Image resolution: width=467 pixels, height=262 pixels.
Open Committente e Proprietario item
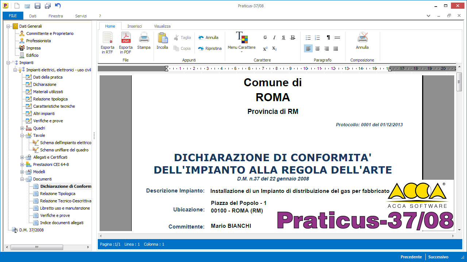point(50,33)
